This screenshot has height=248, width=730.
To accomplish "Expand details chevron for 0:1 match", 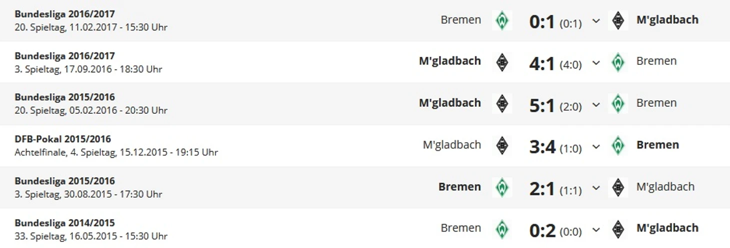I will coord(596,21).
